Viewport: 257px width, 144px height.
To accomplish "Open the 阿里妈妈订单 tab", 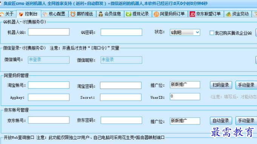I will pyautogui.click(x=170, y=14).
